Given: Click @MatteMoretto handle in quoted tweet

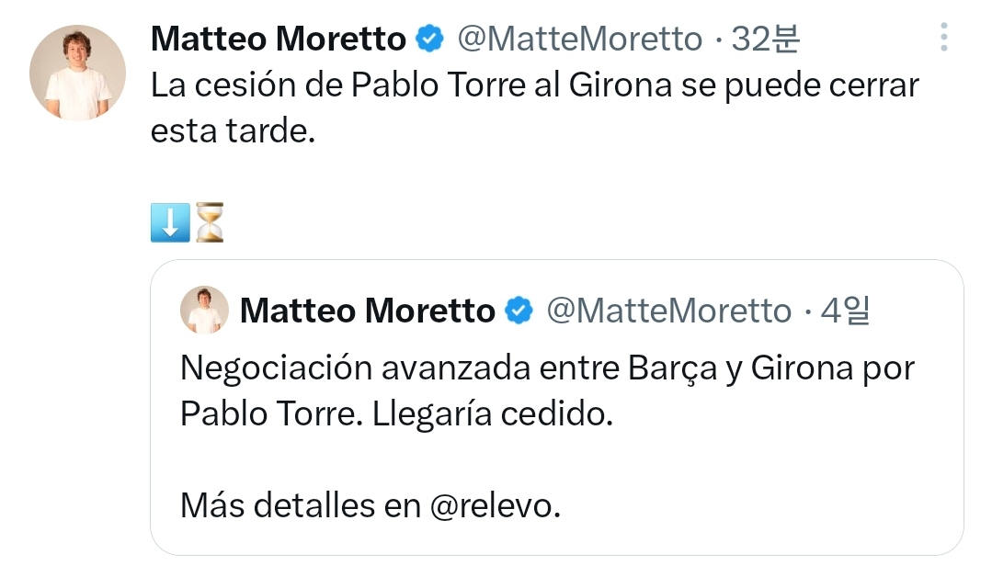Looking at the screenshot, I should [668, 311].
